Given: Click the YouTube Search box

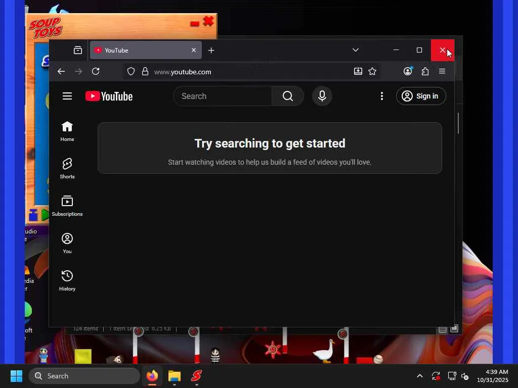Looking at the screenshot, I should pos(223,96).
